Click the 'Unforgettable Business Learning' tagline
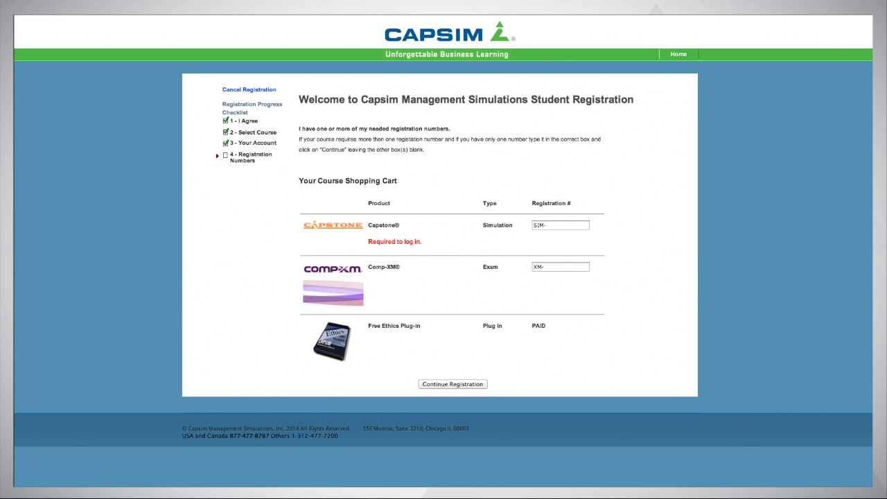The width and height of the screenshot is (887, 499). (x=447, y=54)
